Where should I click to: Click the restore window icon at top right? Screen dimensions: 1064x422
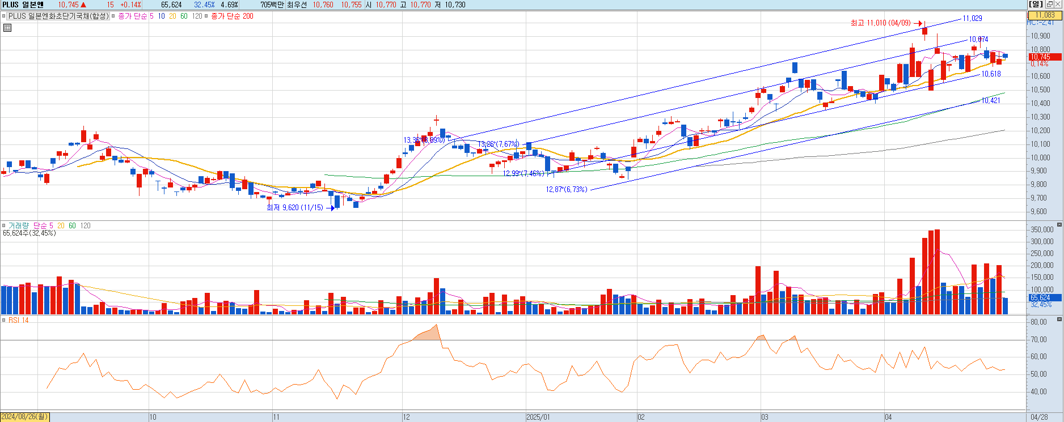1049,5
